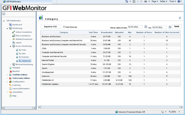Click the main pane horizontal scrollbar track

(110, 107)
